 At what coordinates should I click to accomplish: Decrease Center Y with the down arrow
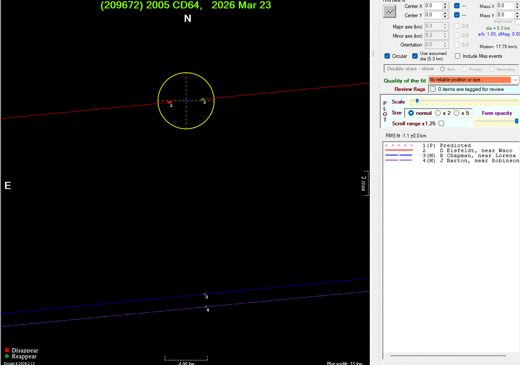445,17
